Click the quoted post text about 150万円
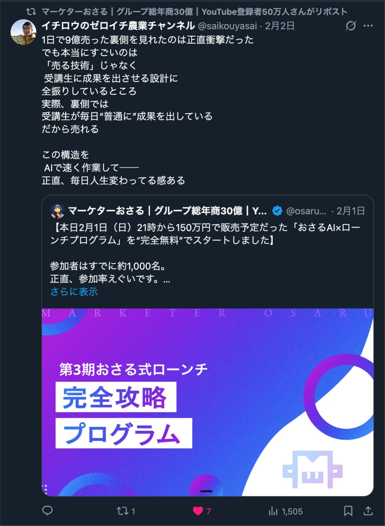Image resolution: width=385 pixels, height=526 pixels. 205,234
